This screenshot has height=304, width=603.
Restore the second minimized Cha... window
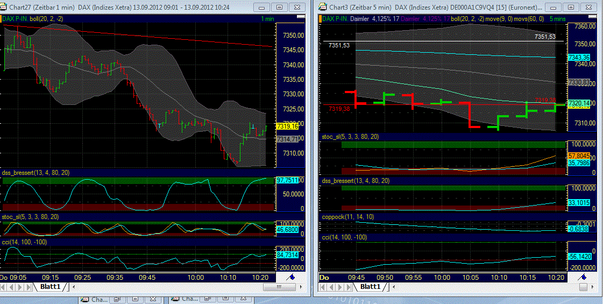(208, 299)
